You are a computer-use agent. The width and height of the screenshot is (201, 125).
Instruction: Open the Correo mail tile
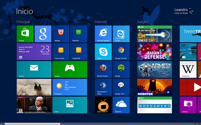click(x=34, y=69)
